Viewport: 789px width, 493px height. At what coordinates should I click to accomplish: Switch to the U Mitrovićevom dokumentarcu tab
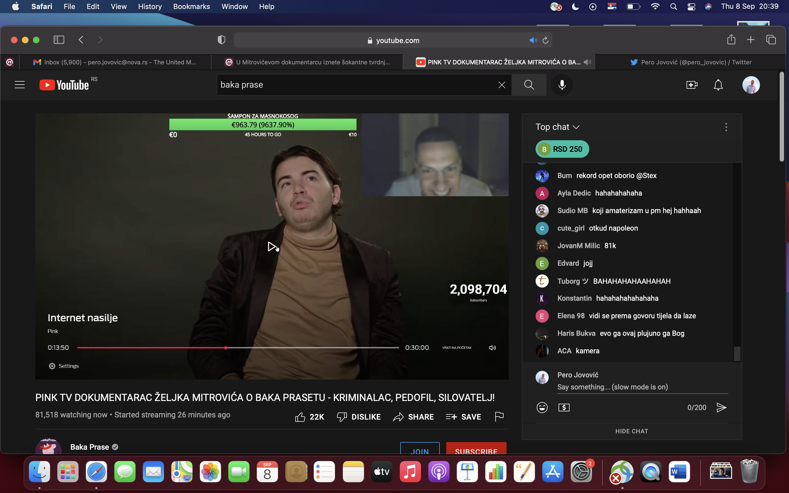(x=307, y=62)
